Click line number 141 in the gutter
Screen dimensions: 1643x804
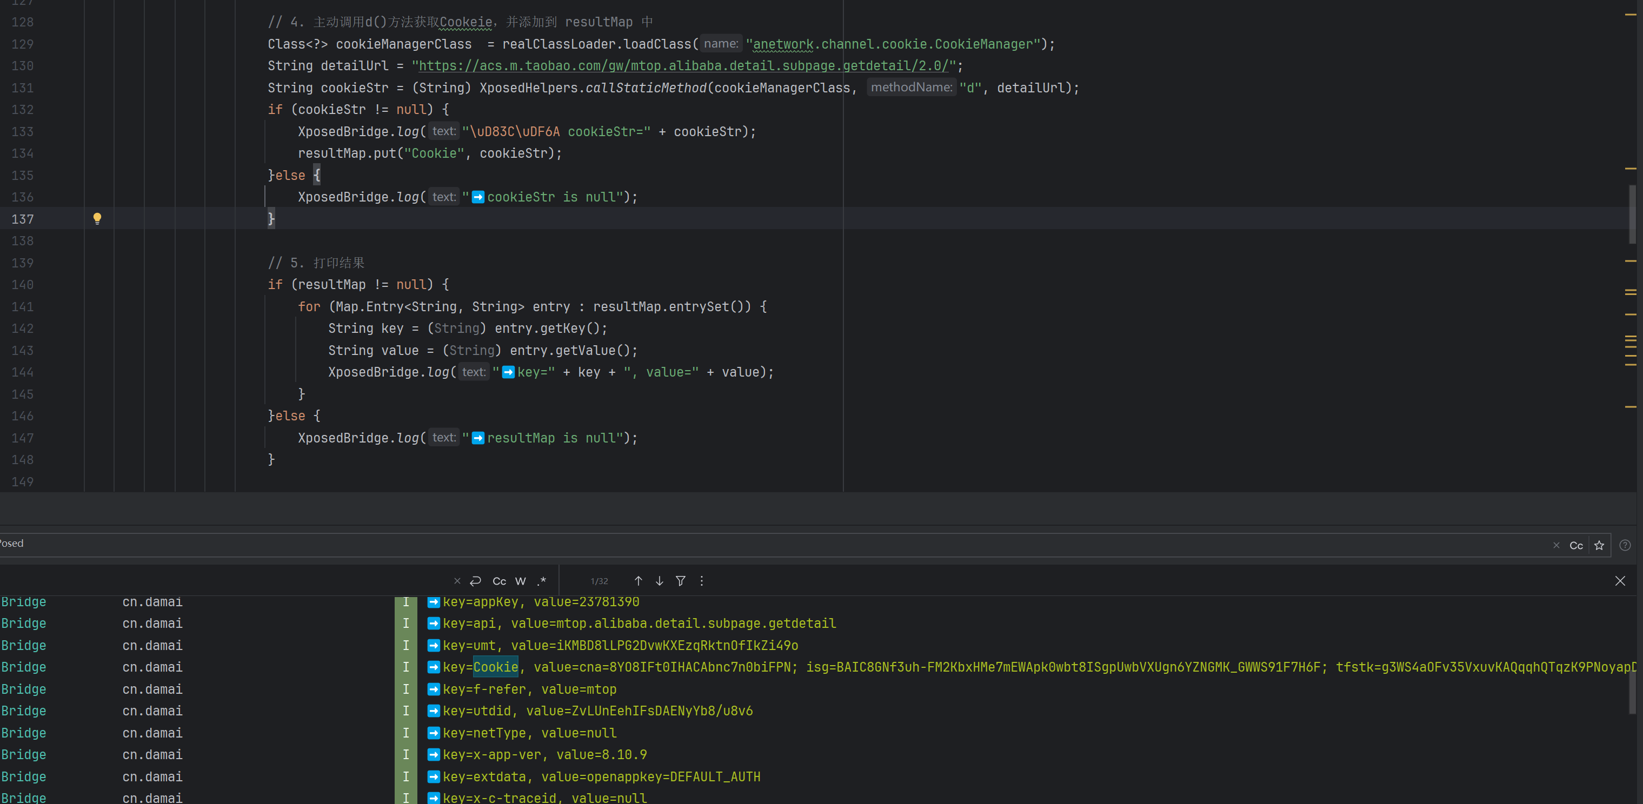coord(22,307)
